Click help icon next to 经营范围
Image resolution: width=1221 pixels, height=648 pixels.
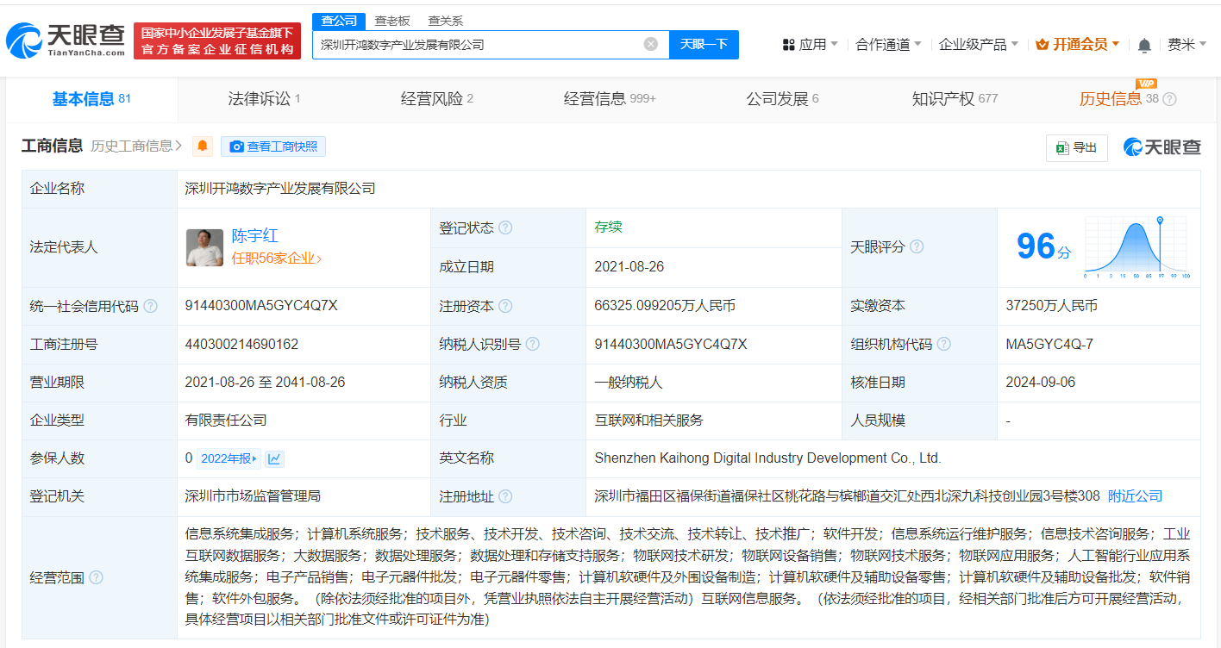coord(96,577)
